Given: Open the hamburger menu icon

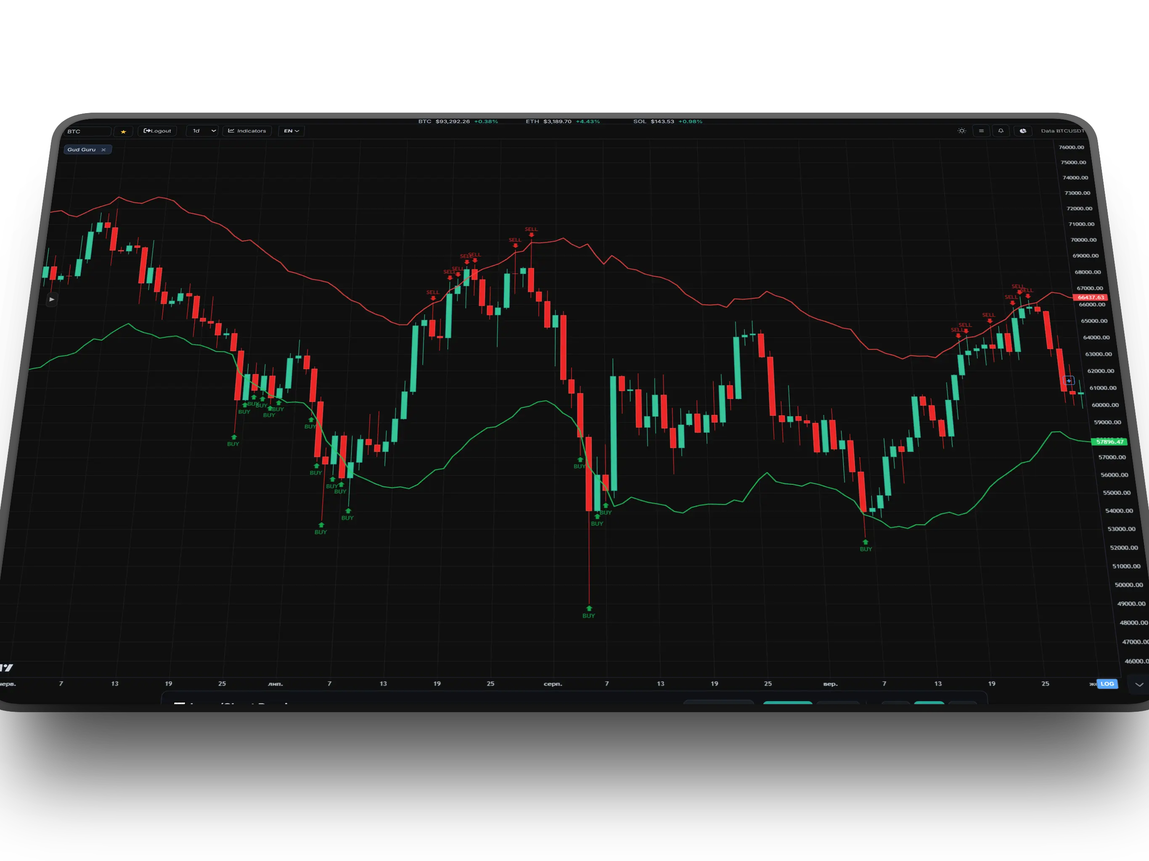Looking at the screenshot, I should (981, 131).
